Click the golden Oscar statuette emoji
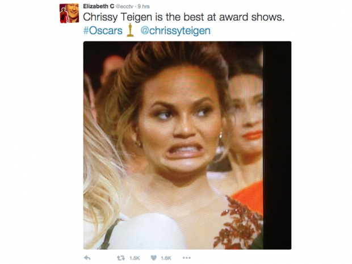Viewport: 352px width, 264px height. point(130,30)
